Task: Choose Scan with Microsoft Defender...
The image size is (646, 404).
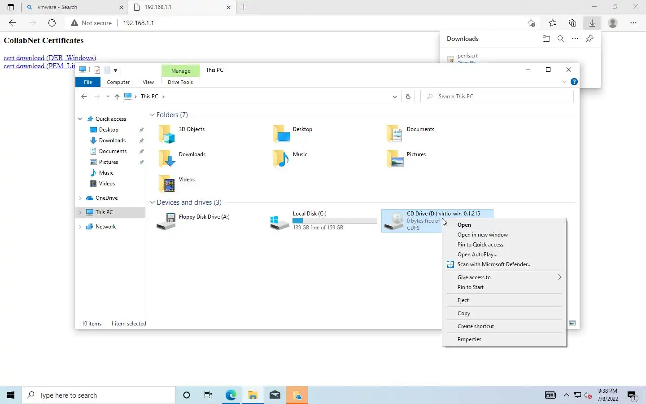Action: [x=504, y=264]
